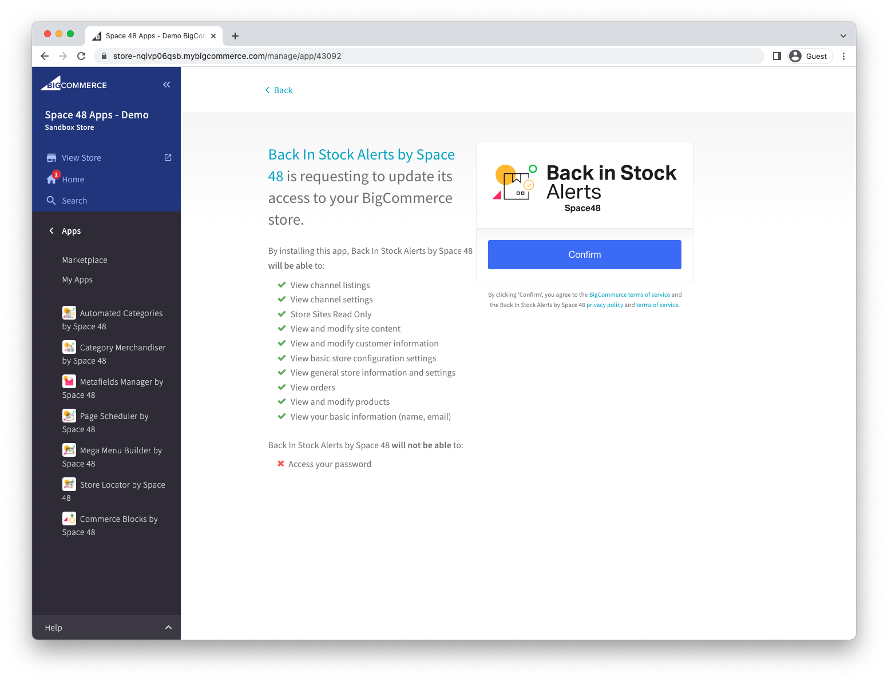Viewport: 888px width, 682px height.
Task: Click the Category Merchandiser app icon
Action: tap(69, 347)
